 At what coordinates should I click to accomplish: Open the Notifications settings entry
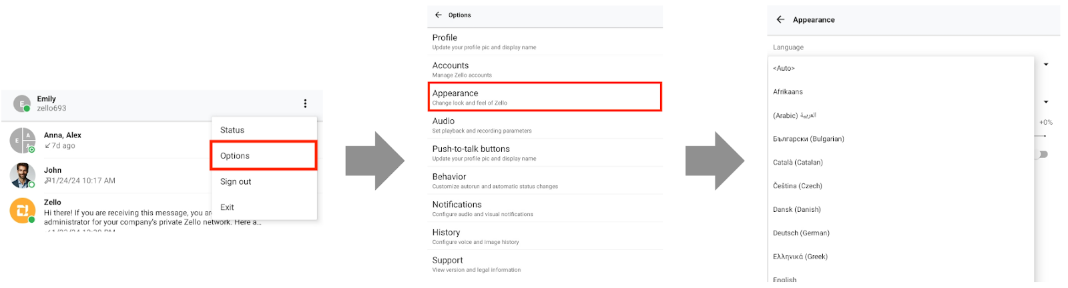click(x=545, y=209)
